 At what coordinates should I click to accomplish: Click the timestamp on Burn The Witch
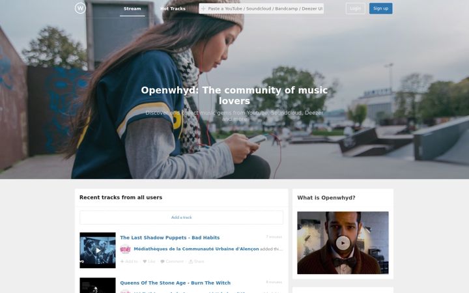pos(274,282)
